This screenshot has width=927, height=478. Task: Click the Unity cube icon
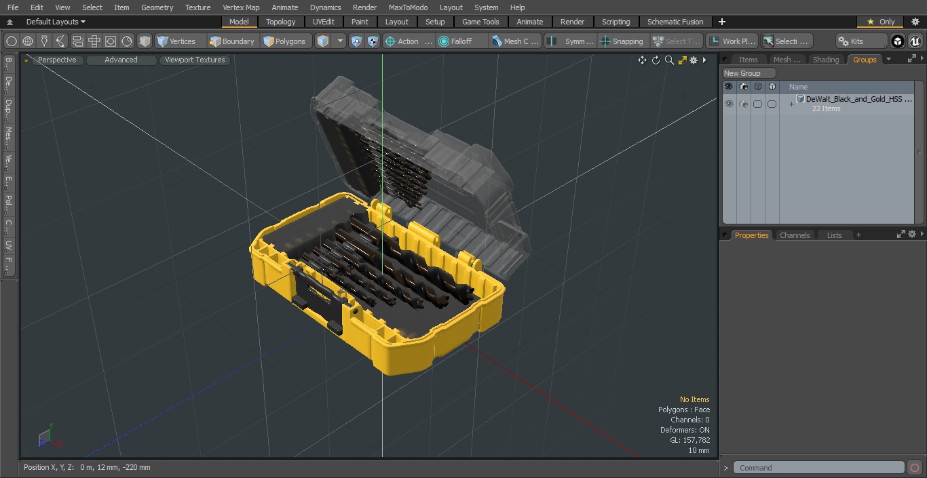898,41
